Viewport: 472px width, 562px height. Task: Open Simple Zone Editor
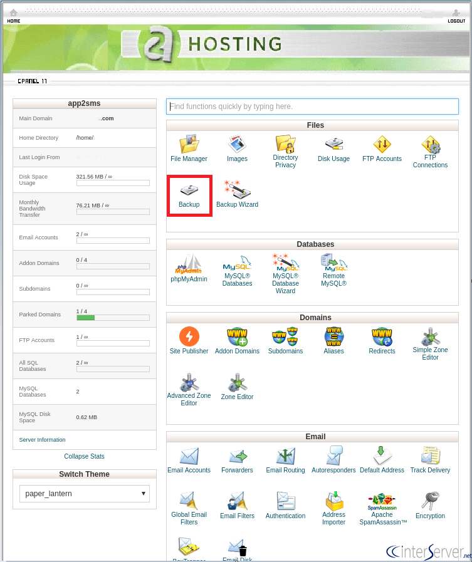[x=430, y=343]
